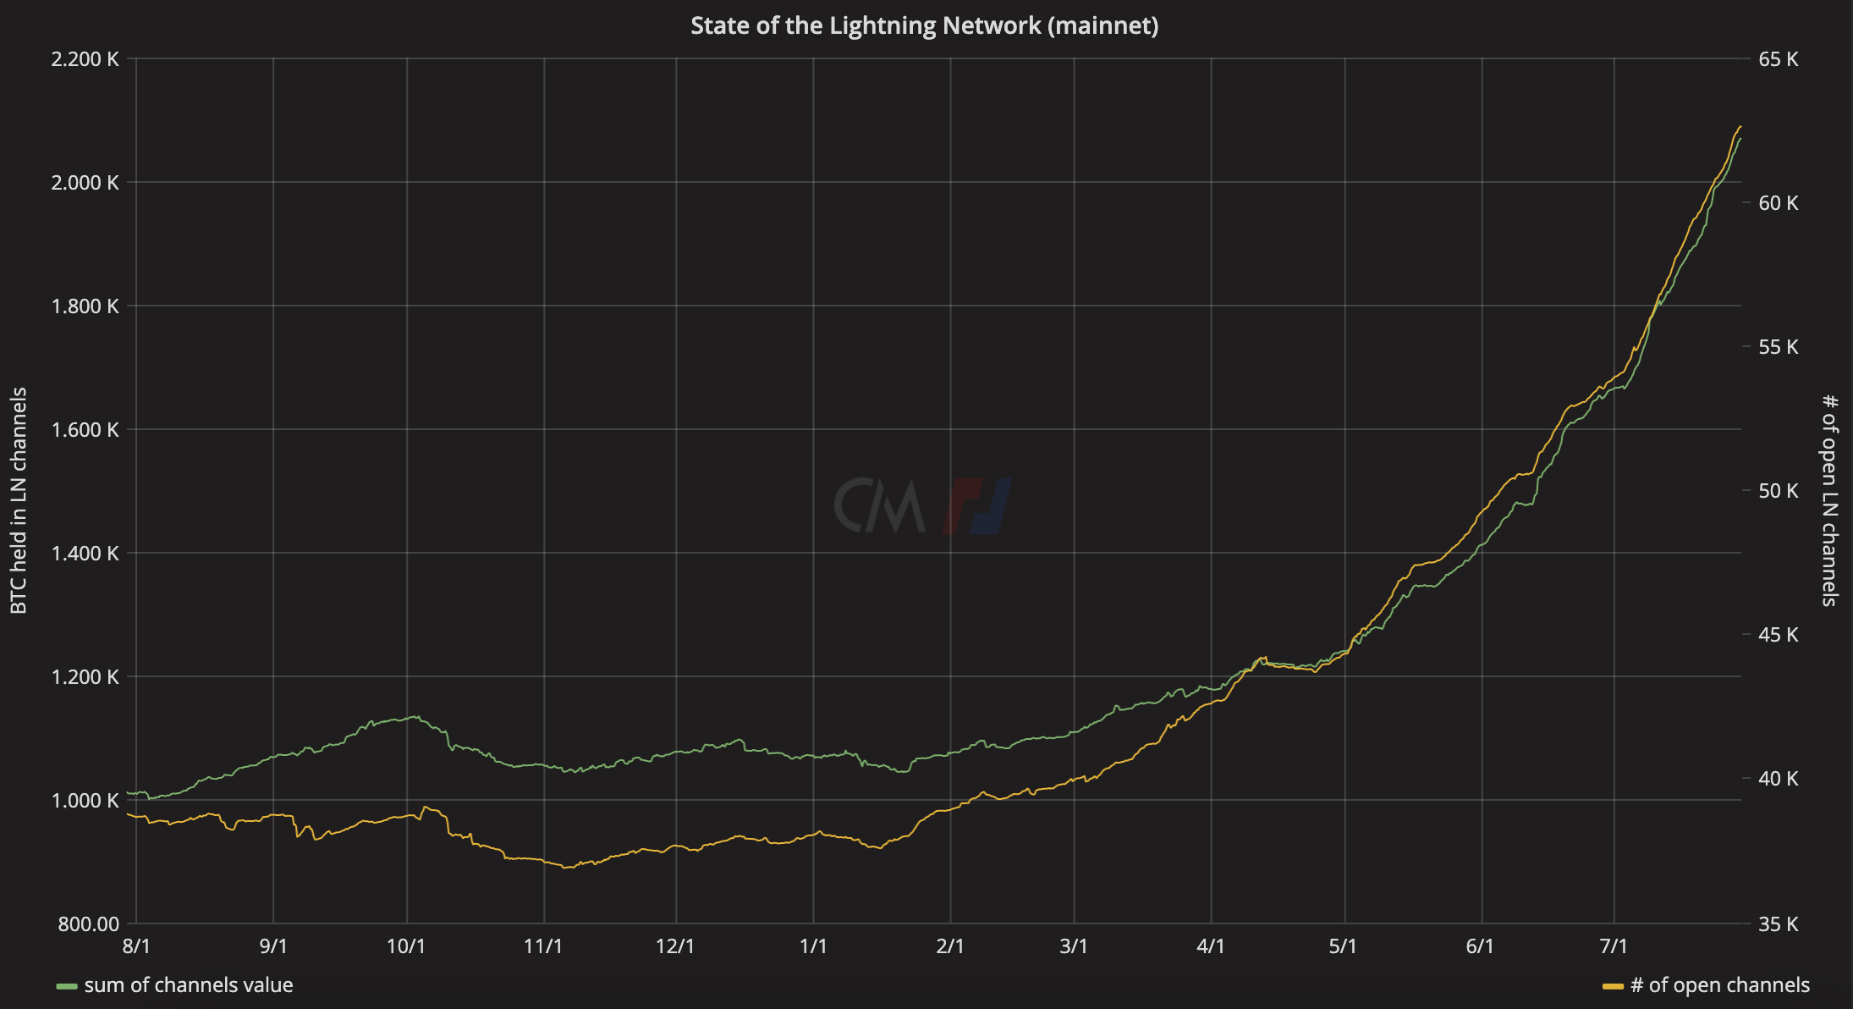This screenshot has height=1009, width=1853.
Task: Toggle visibility of the green series via legend
Action: pyautogui.click(x=188, y=985)
